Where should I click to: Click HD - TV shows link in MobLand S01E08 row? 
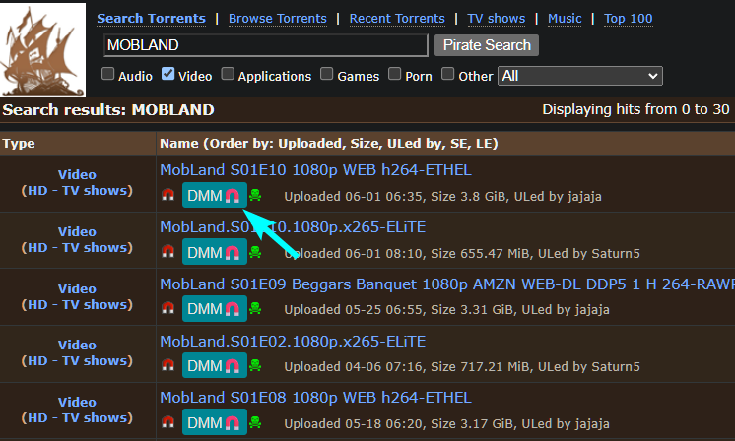click(77, 418)
